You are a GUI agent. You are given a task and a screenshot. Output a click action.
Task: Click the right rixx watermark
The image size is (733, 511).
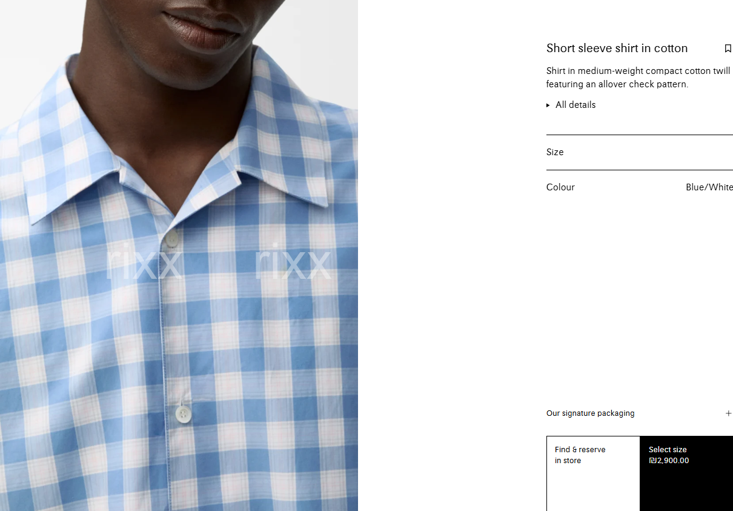click(x=293, y=262)
